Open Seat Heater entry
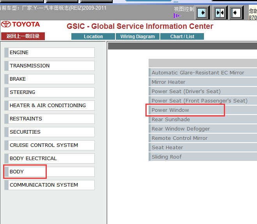257x224 pixels. pyautogui.click(x=203, y=147)
